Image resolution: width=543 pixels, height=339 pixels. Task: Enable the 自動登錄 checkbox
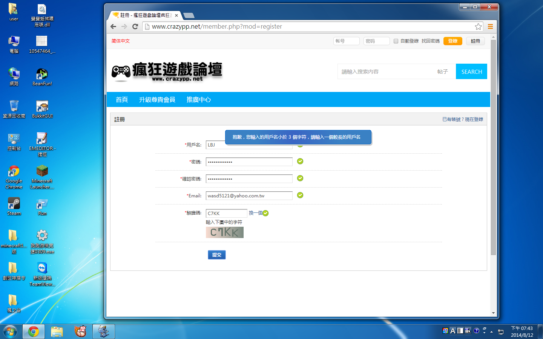pyautogui.click(x=396, y=41)
